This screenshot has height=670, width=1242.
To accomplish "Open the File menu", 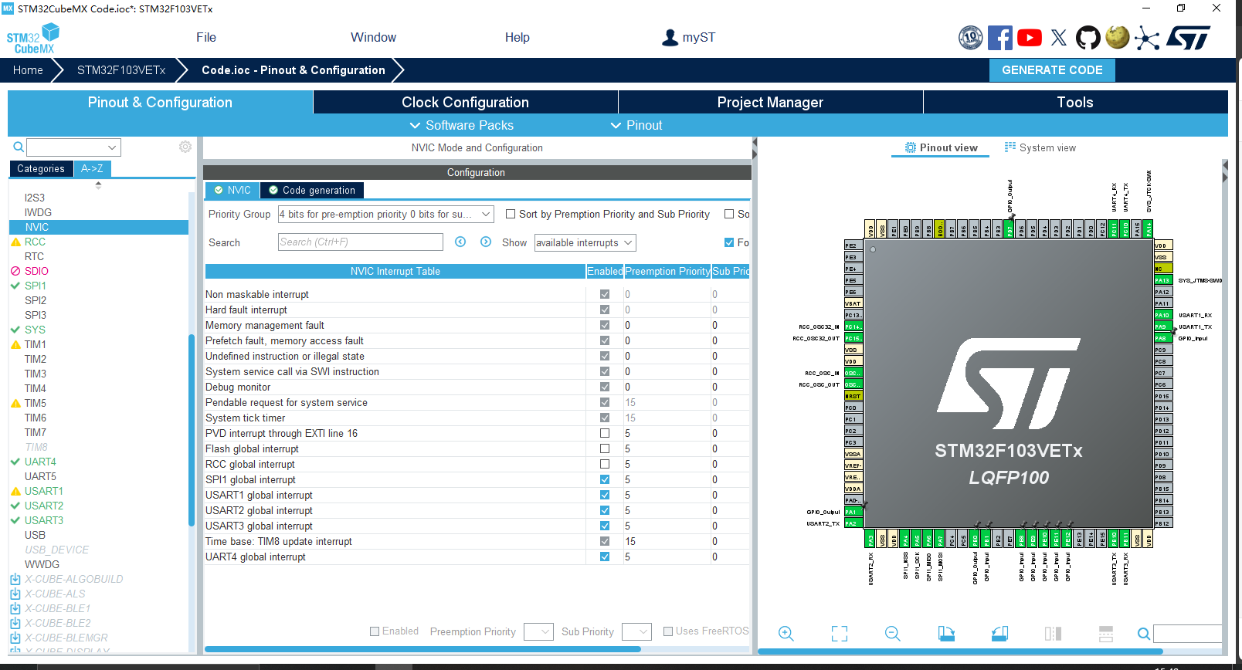I will 206,37.
